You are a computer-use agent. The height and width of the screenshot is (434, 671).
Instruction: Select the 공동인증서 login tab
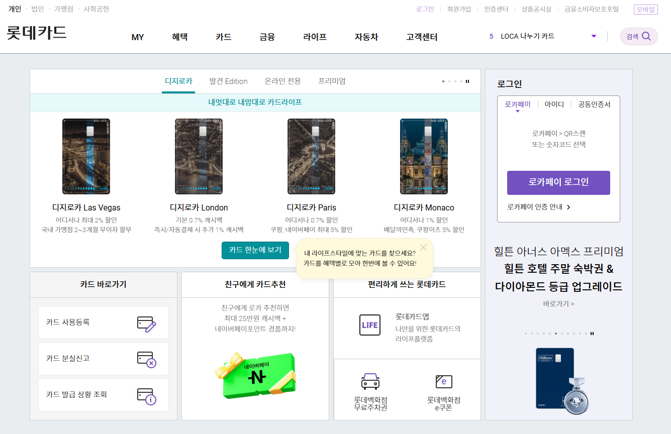point(594,104)
